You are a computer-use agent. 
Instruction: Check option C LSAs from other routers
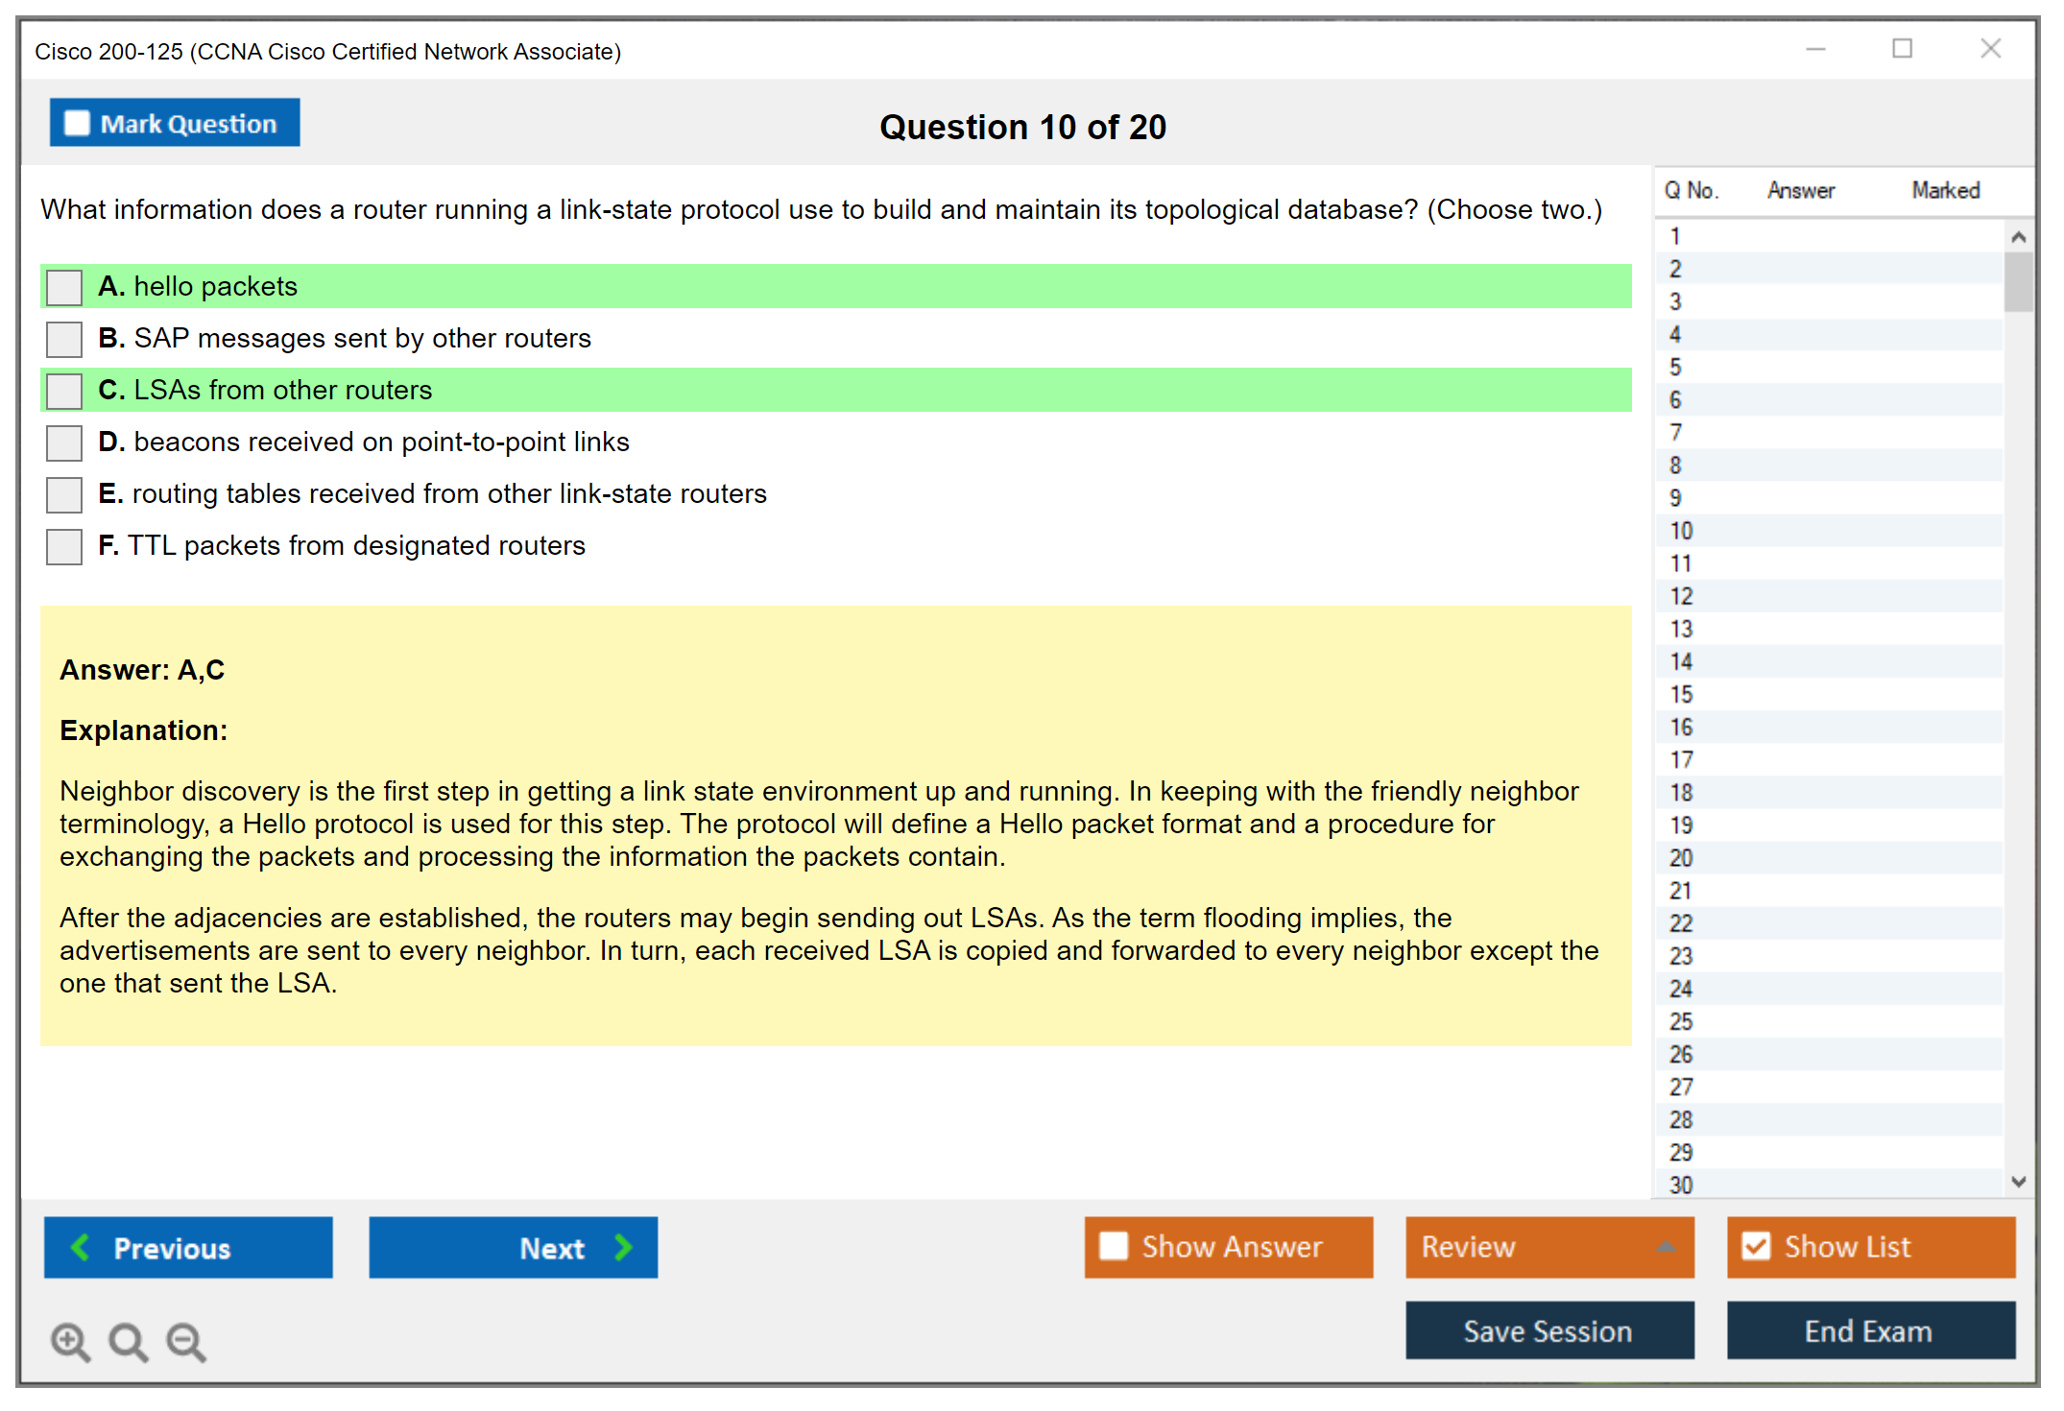pos(64,391)
